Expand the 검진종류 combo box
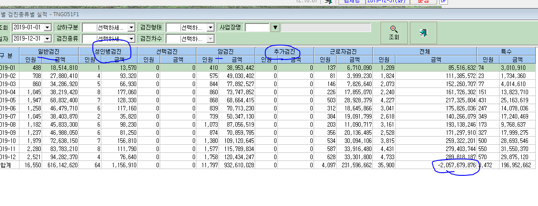The height and width of the screenshot is (206, 538). 109,39
